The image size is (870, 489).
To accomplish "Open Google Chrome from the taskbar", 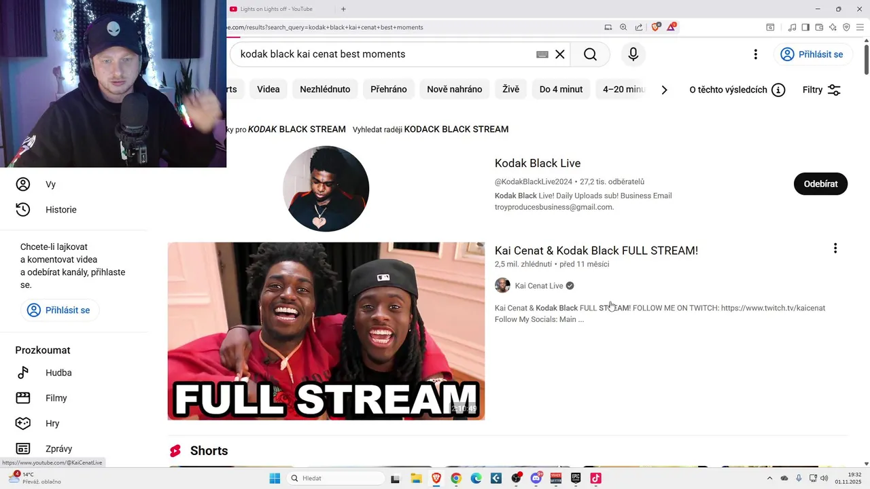I will 456,478.
